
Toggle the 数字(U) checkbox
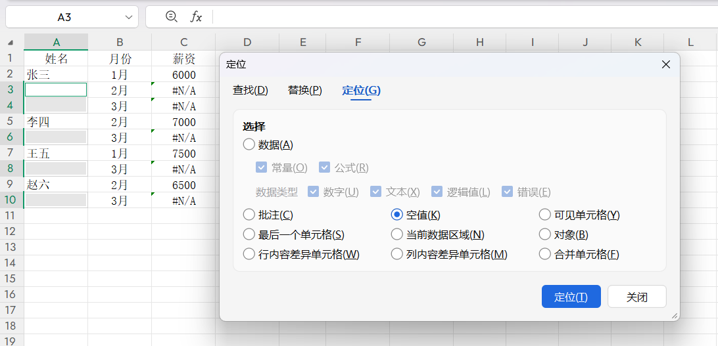point(313,192)
